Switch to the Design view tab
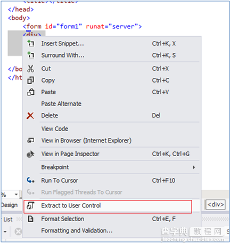Viewport: 231px width, 243px height. point(9,205)
